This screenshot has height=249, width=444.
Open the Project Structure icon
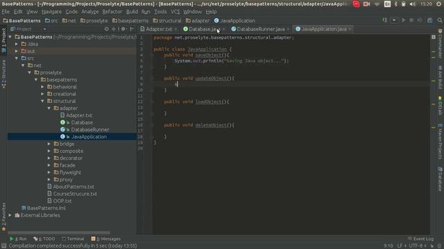tap(430, 20)
